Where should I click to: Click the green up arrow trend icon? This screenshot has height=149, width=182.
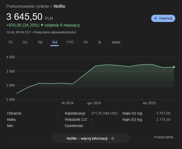(42, 25)
